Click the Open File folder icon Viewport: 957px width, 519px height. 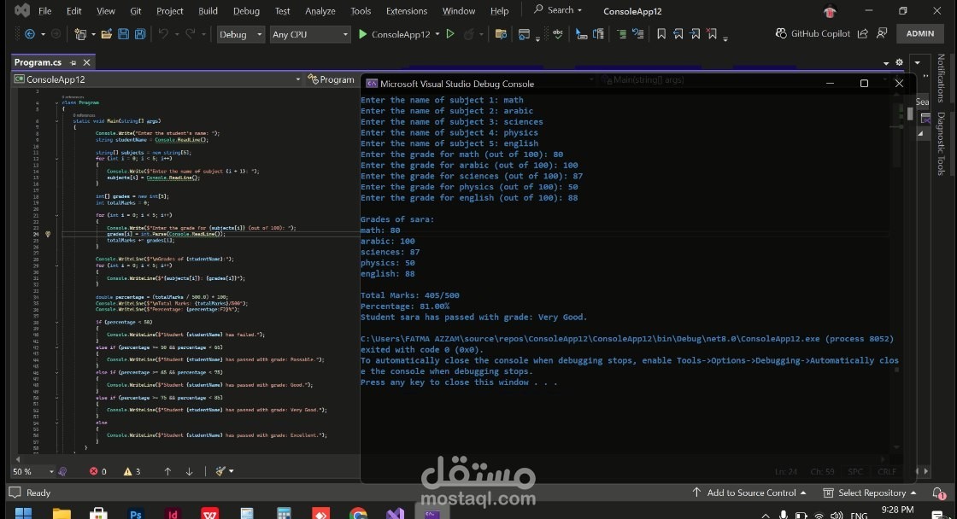[x=106, y=34]
